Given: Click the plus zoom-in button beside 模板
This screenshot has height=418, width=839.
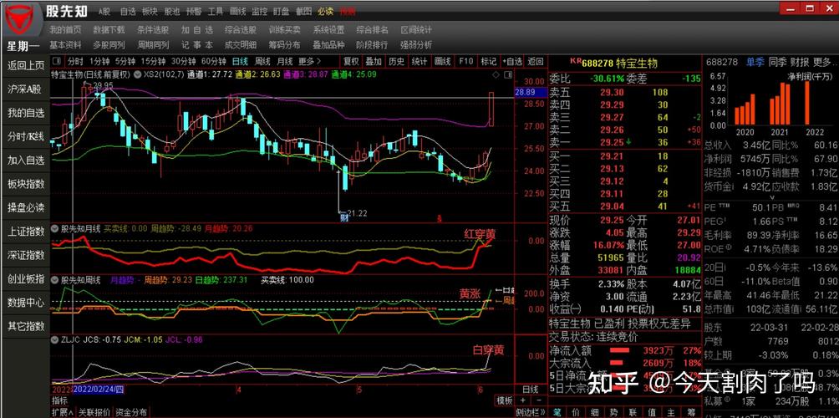Looking at the screenshot, I should (523, 400).
